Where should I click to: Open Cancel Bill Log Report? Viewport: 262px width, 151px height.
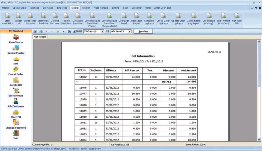coord(149,19)
